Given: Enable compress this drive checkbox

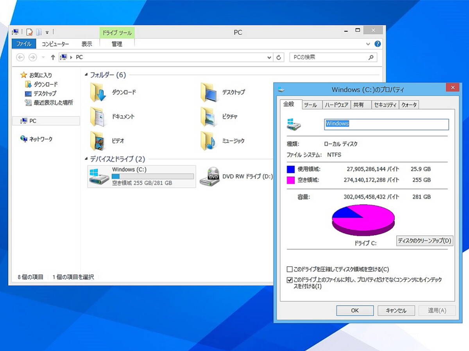Looking at the screenshot, I should [290, 269].
